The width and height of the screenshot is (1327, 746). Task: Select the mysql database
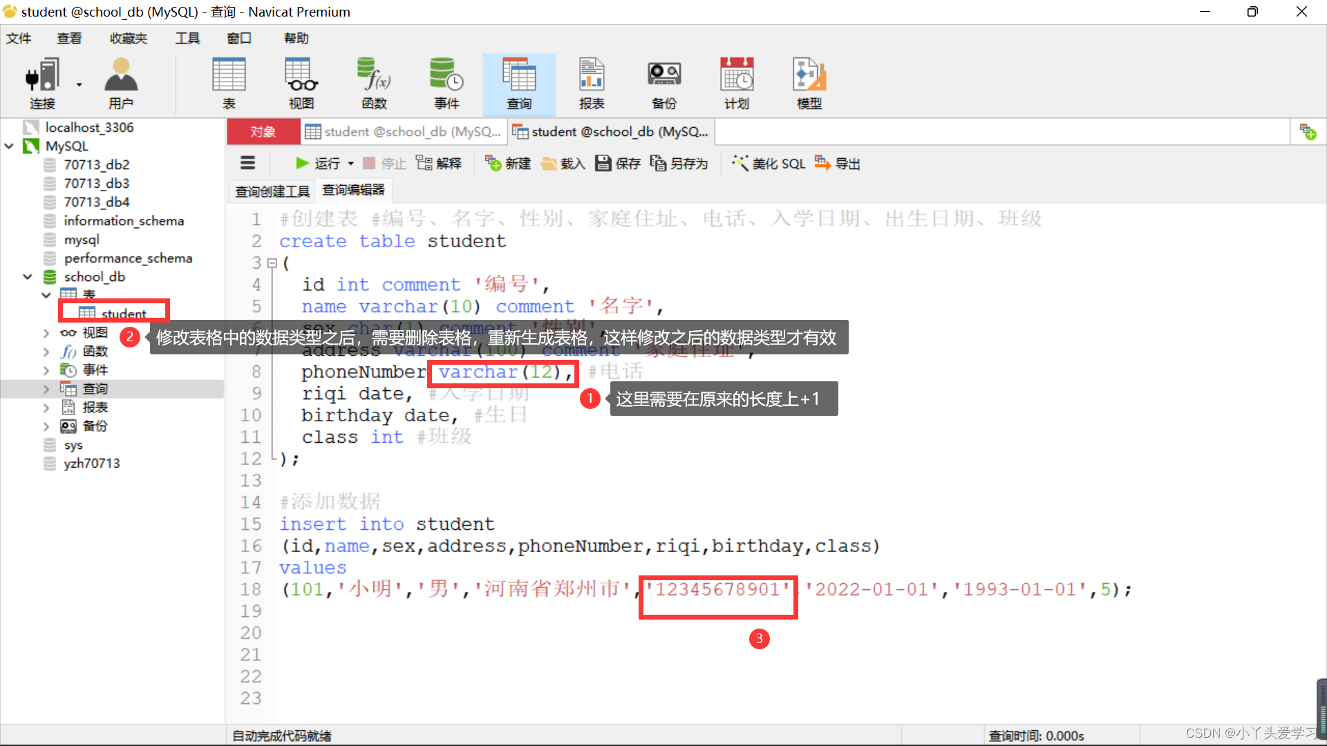82,240
